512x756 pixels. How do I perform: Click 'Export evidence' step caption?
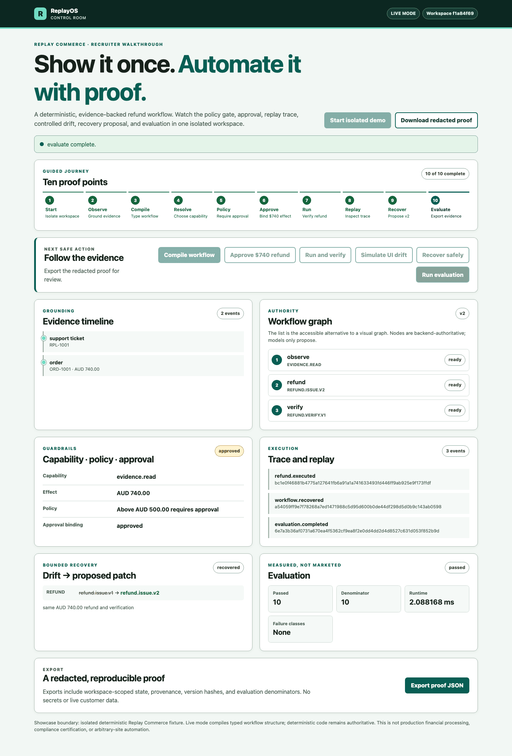(446, 216)
